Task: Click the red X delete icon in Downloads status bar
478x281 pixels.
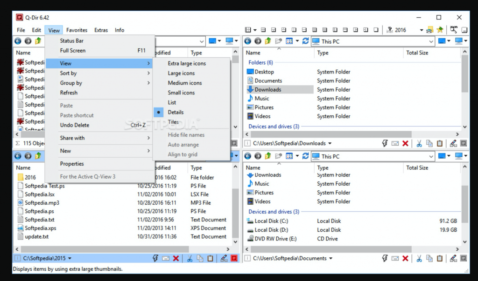Action: 405,143
